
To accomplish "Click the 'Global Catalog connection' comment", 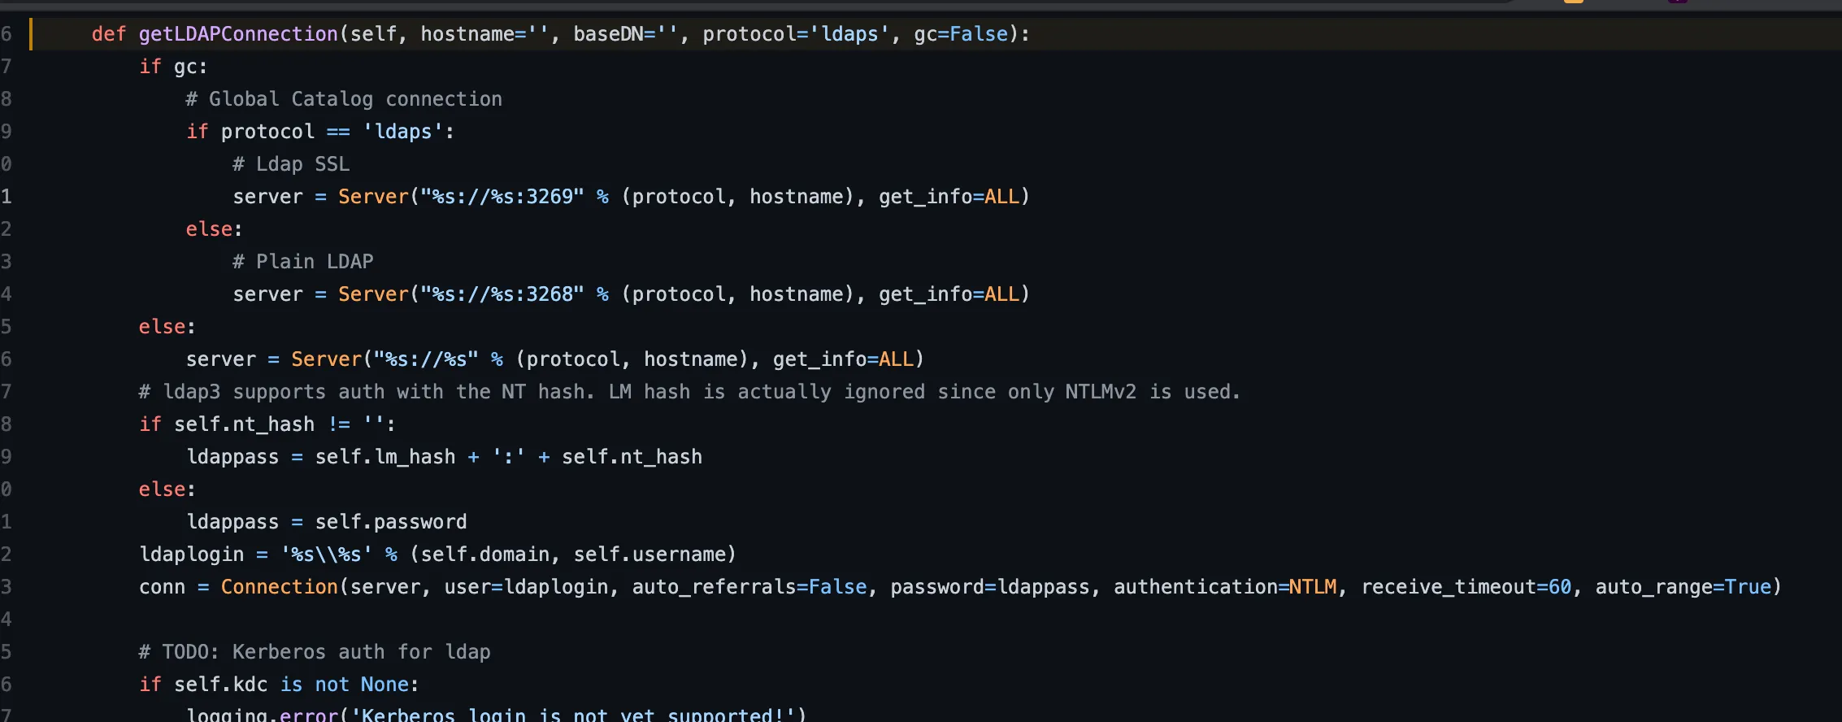I will pyautogui.click(x=344, y=99).
